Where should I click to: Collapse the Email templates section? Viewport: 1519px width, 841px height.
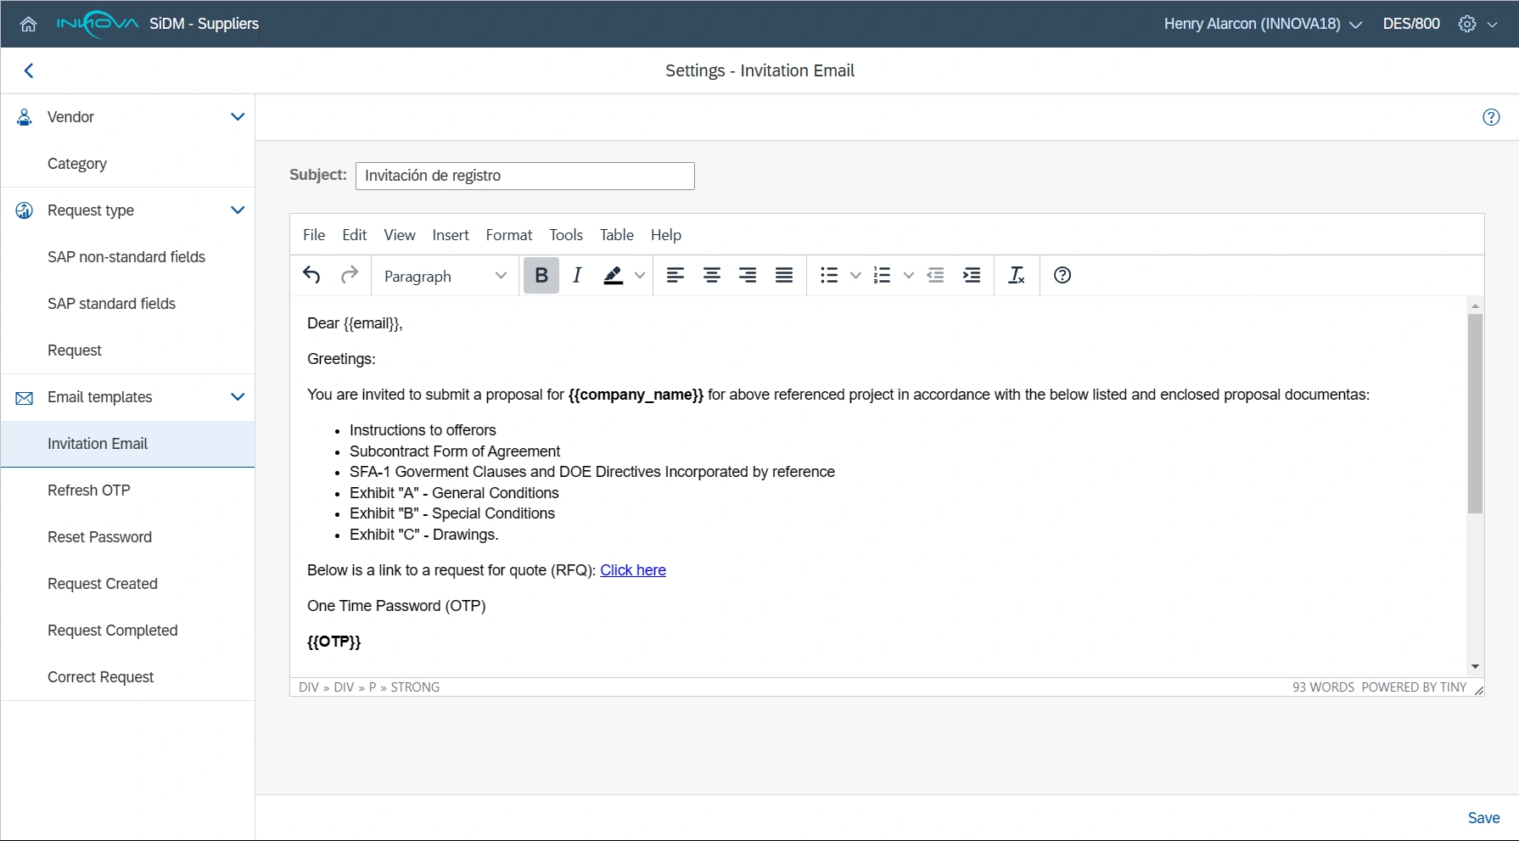pos(238,397)
